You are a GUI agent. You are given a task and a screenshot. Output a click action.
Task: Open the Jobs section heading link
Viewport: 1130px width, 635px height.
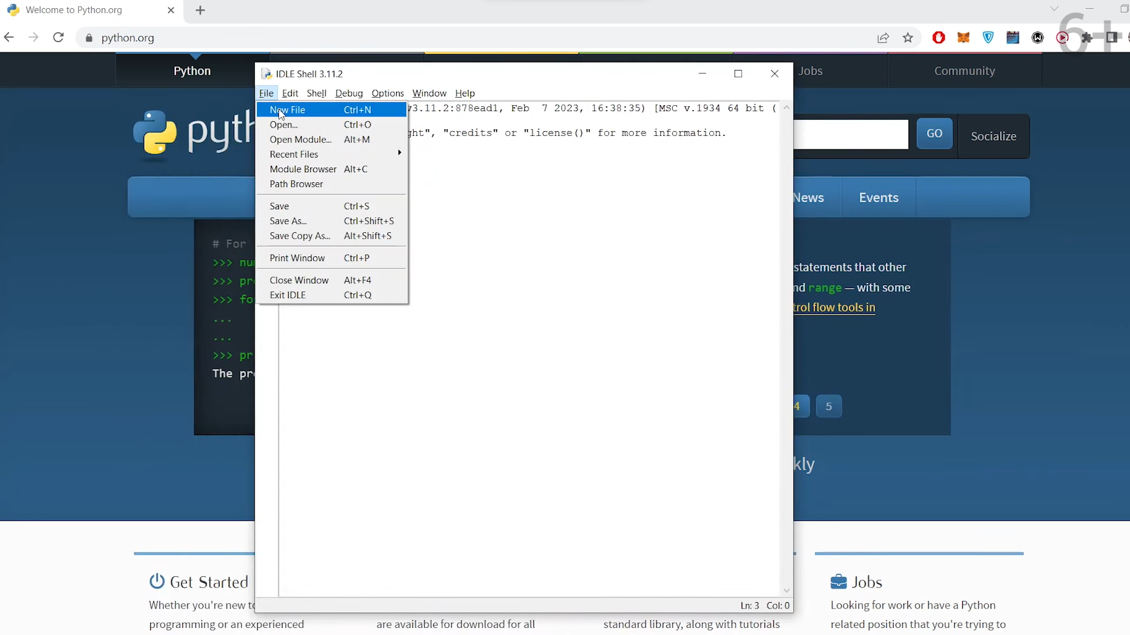(867, 582)
